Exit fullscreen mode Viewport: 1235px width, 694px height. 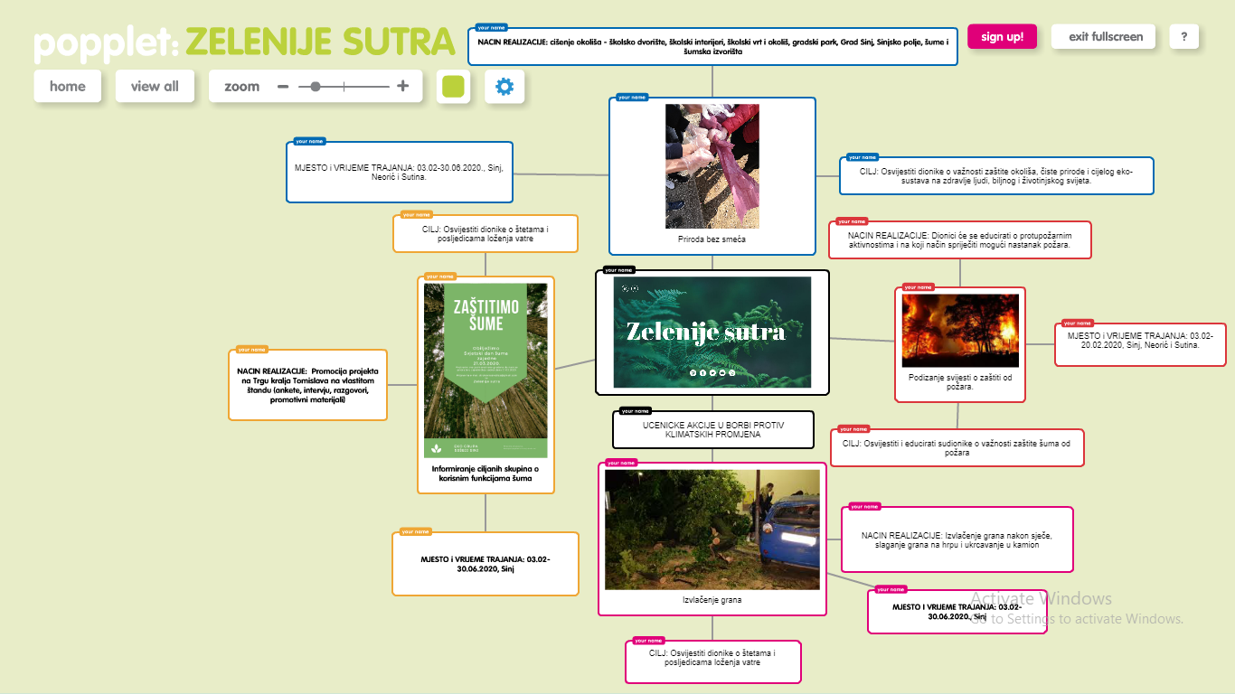coord(1105,37)
